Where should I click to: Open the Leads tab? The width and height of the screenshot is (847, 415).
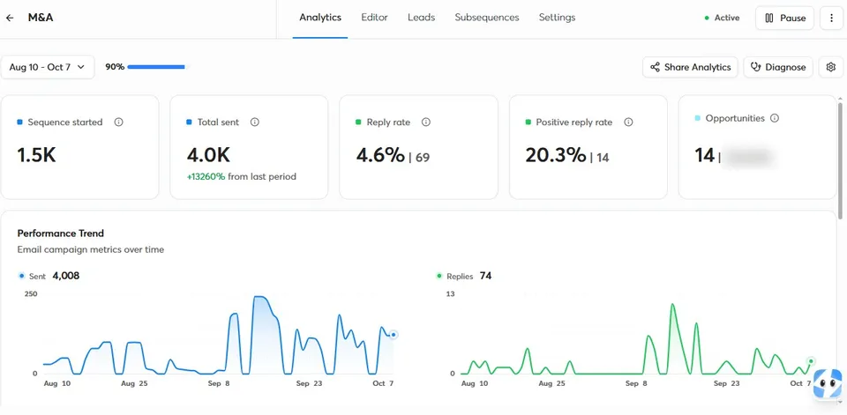tap(422, 18)
